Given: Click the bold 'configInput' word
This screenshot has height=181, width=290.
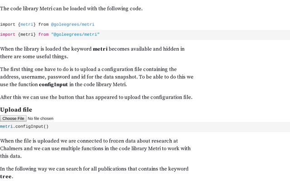Looking at the screenshot, I should (x=53, y=85).
